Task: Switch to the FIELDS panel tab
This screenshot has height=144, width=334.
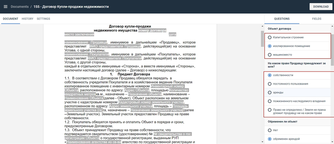Action: 317,19
